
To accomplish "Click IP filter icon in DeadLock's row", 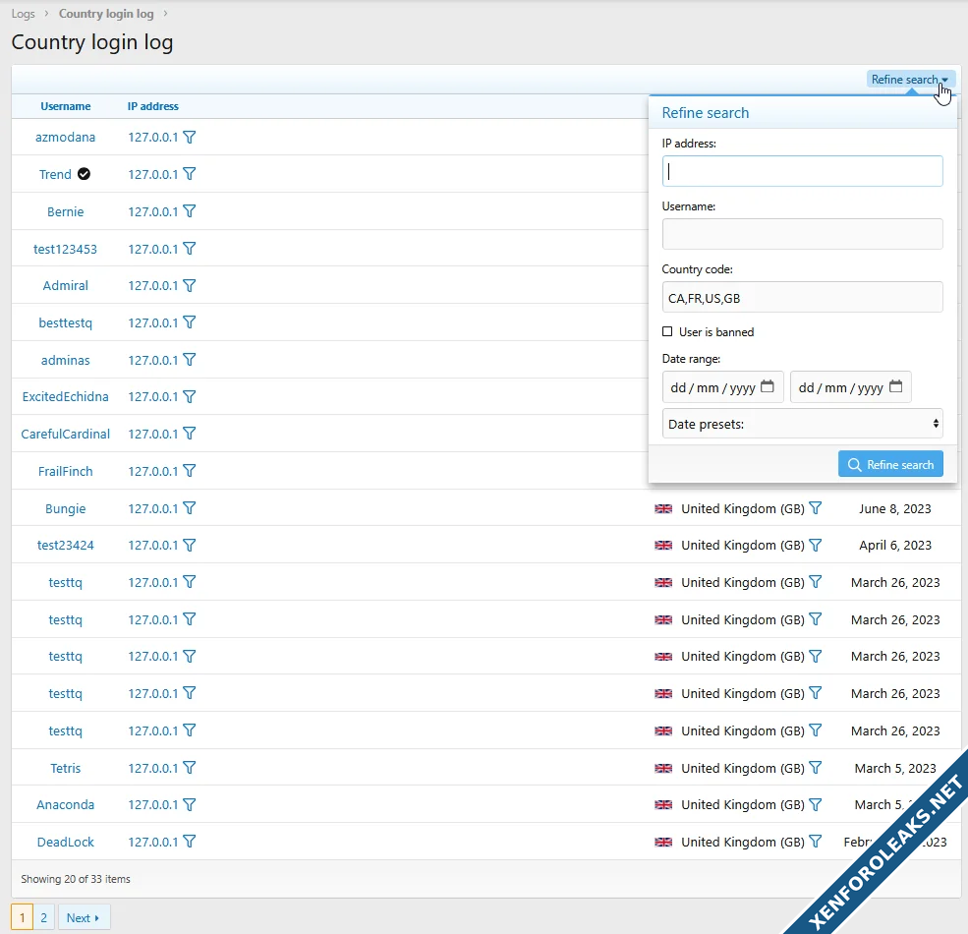I will (190, 842).
